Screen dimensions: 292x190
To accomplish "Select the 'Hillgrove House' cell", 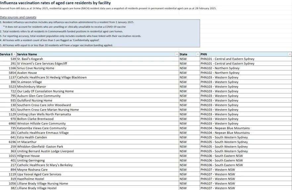I will click(98, 156).
